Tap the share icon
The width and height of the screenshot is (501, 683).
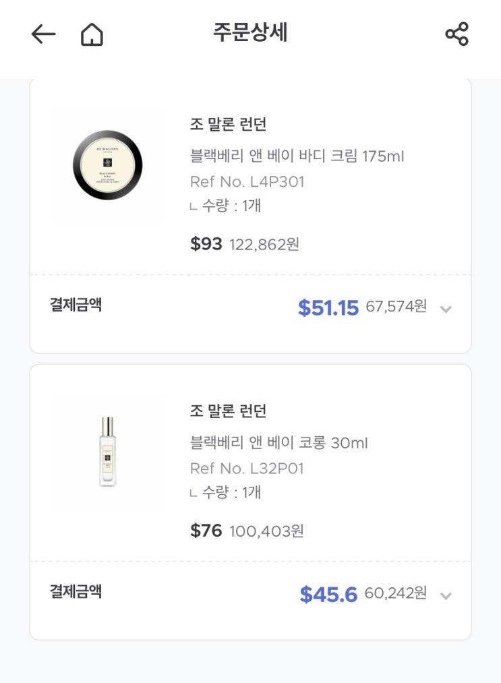tap(456, 34)
